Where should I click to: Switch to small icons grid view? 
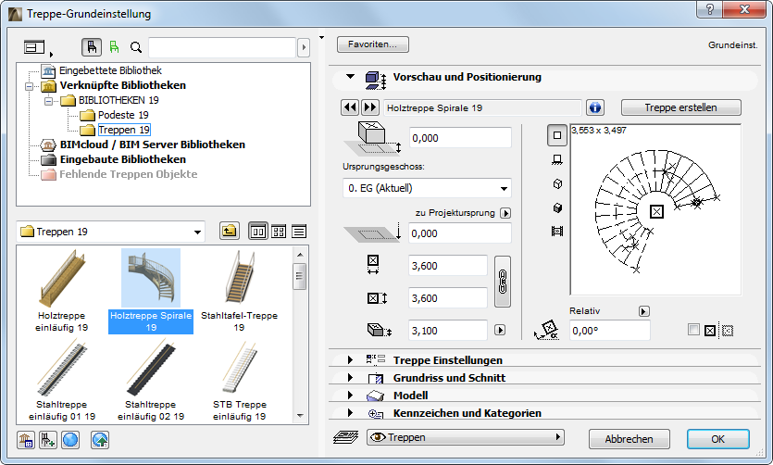click(279, 232)
